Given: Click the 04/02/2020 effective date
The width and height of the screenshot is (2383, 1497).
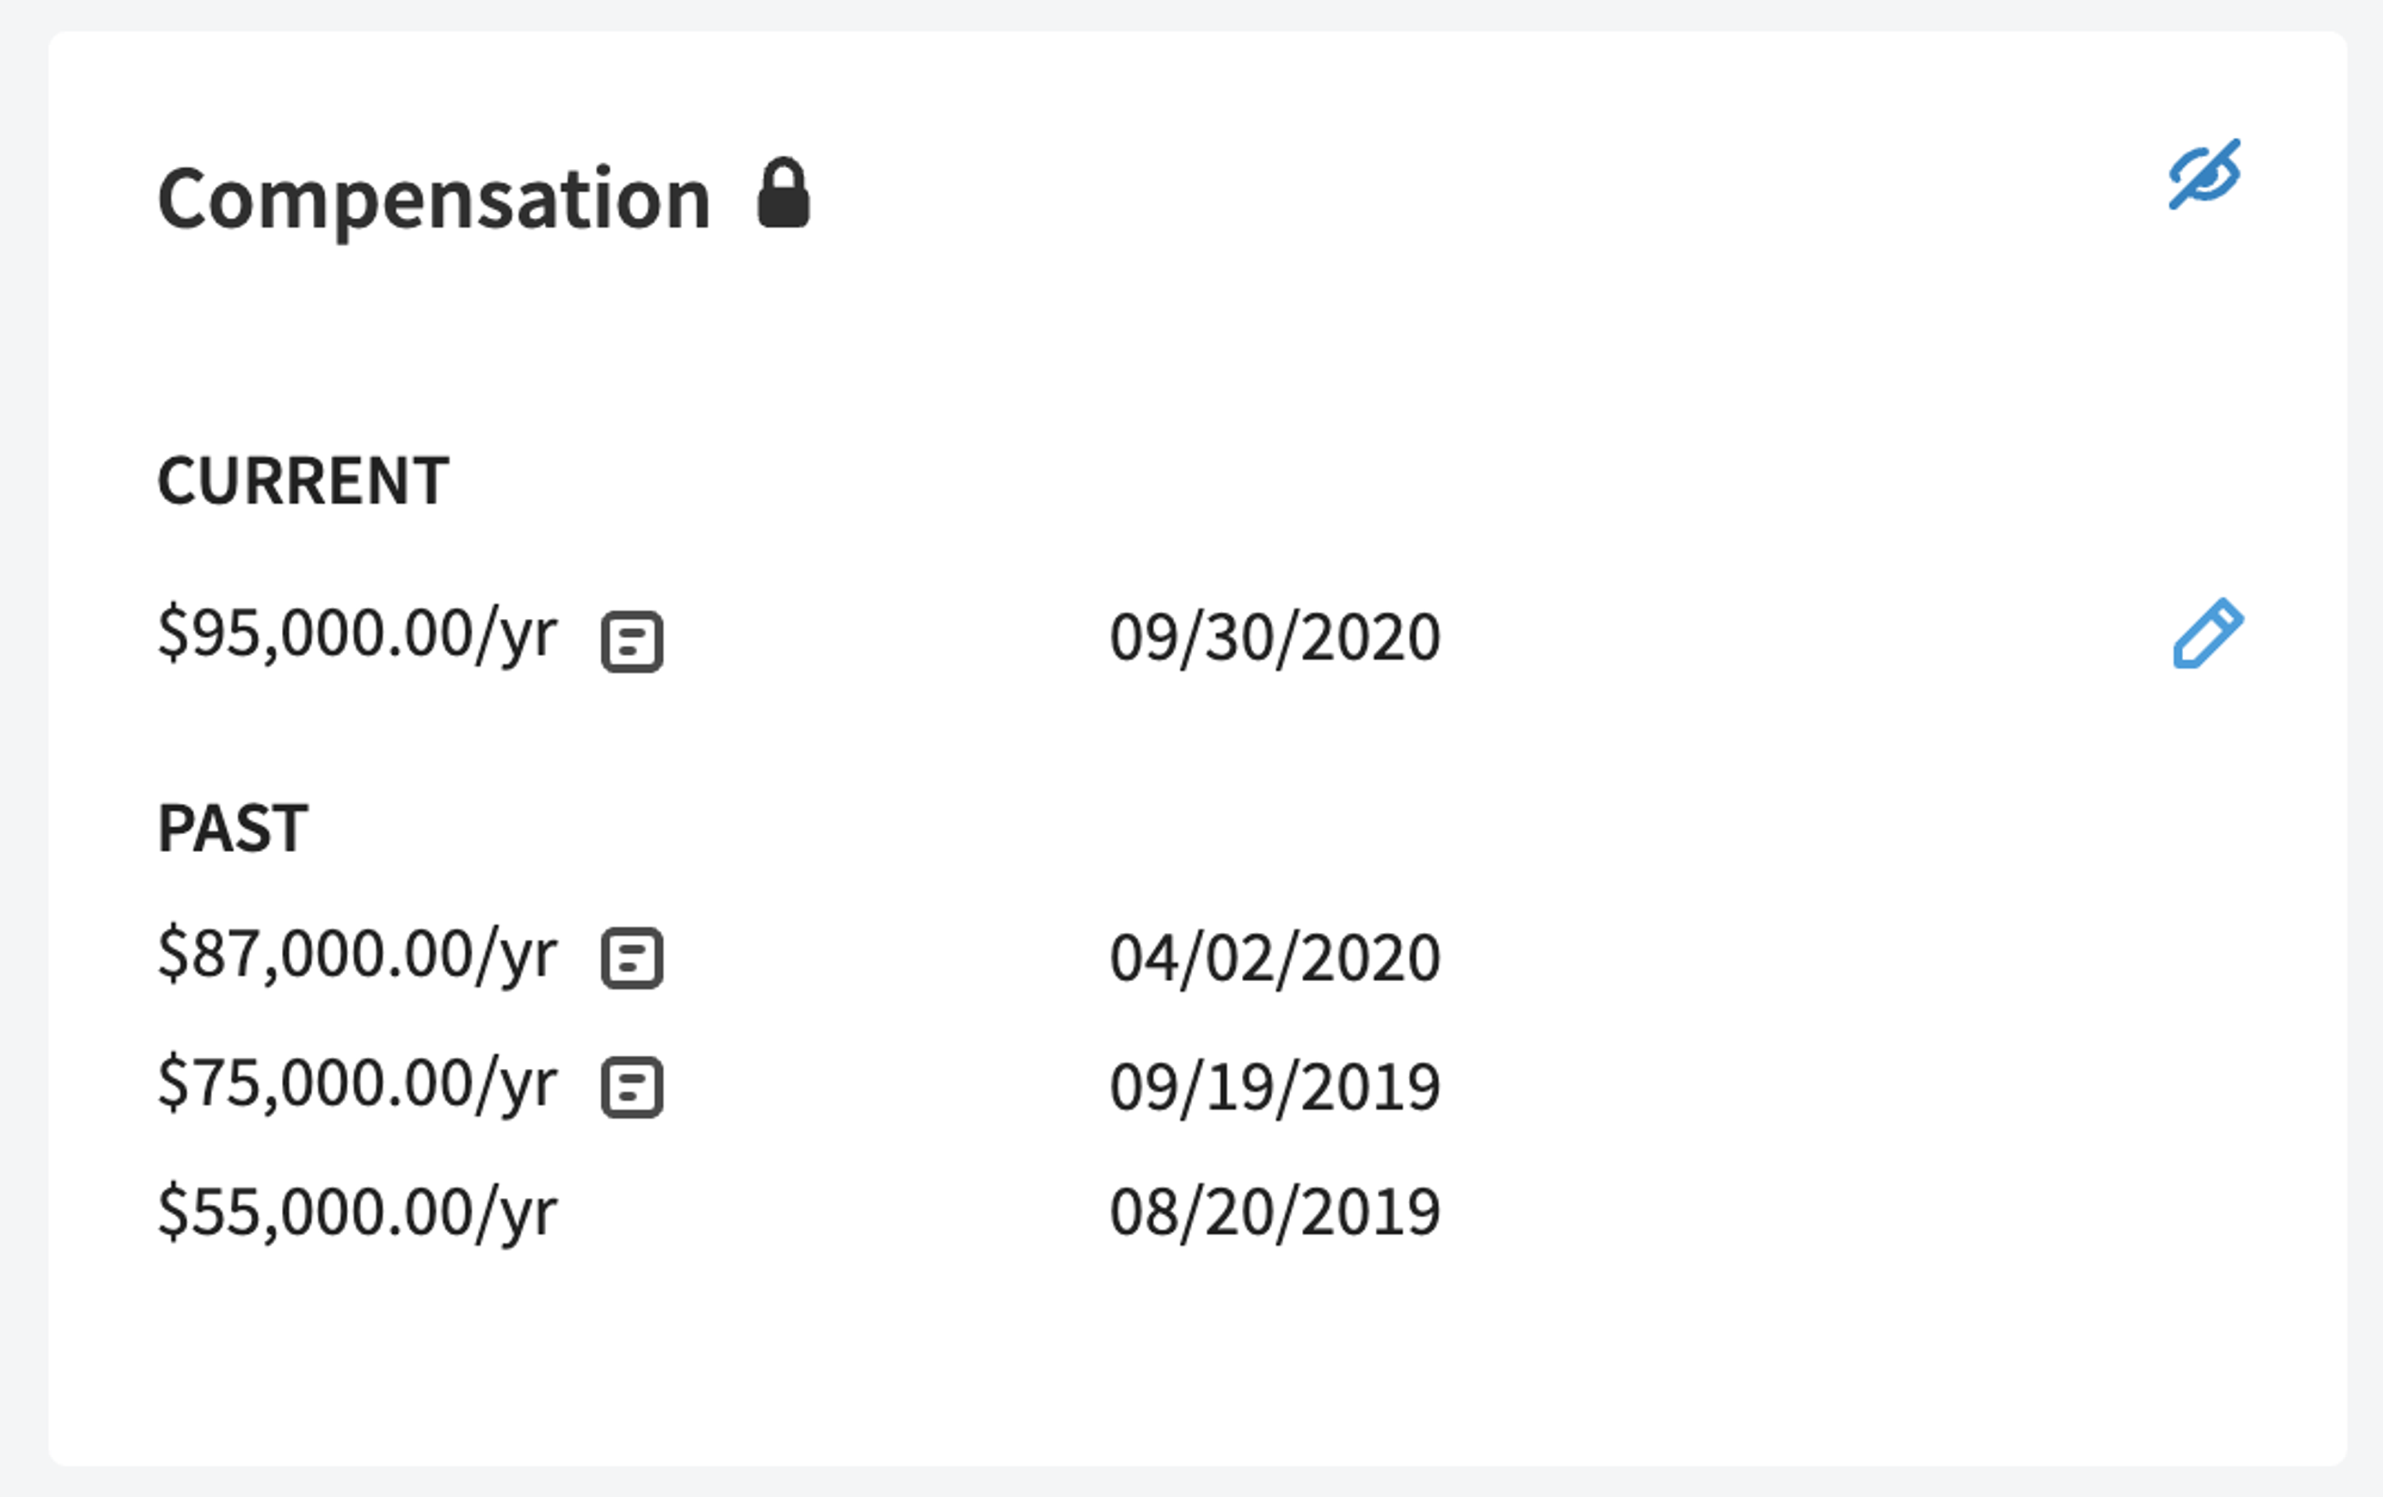Looking at the screenshot, I should [x=1275, y=959].
